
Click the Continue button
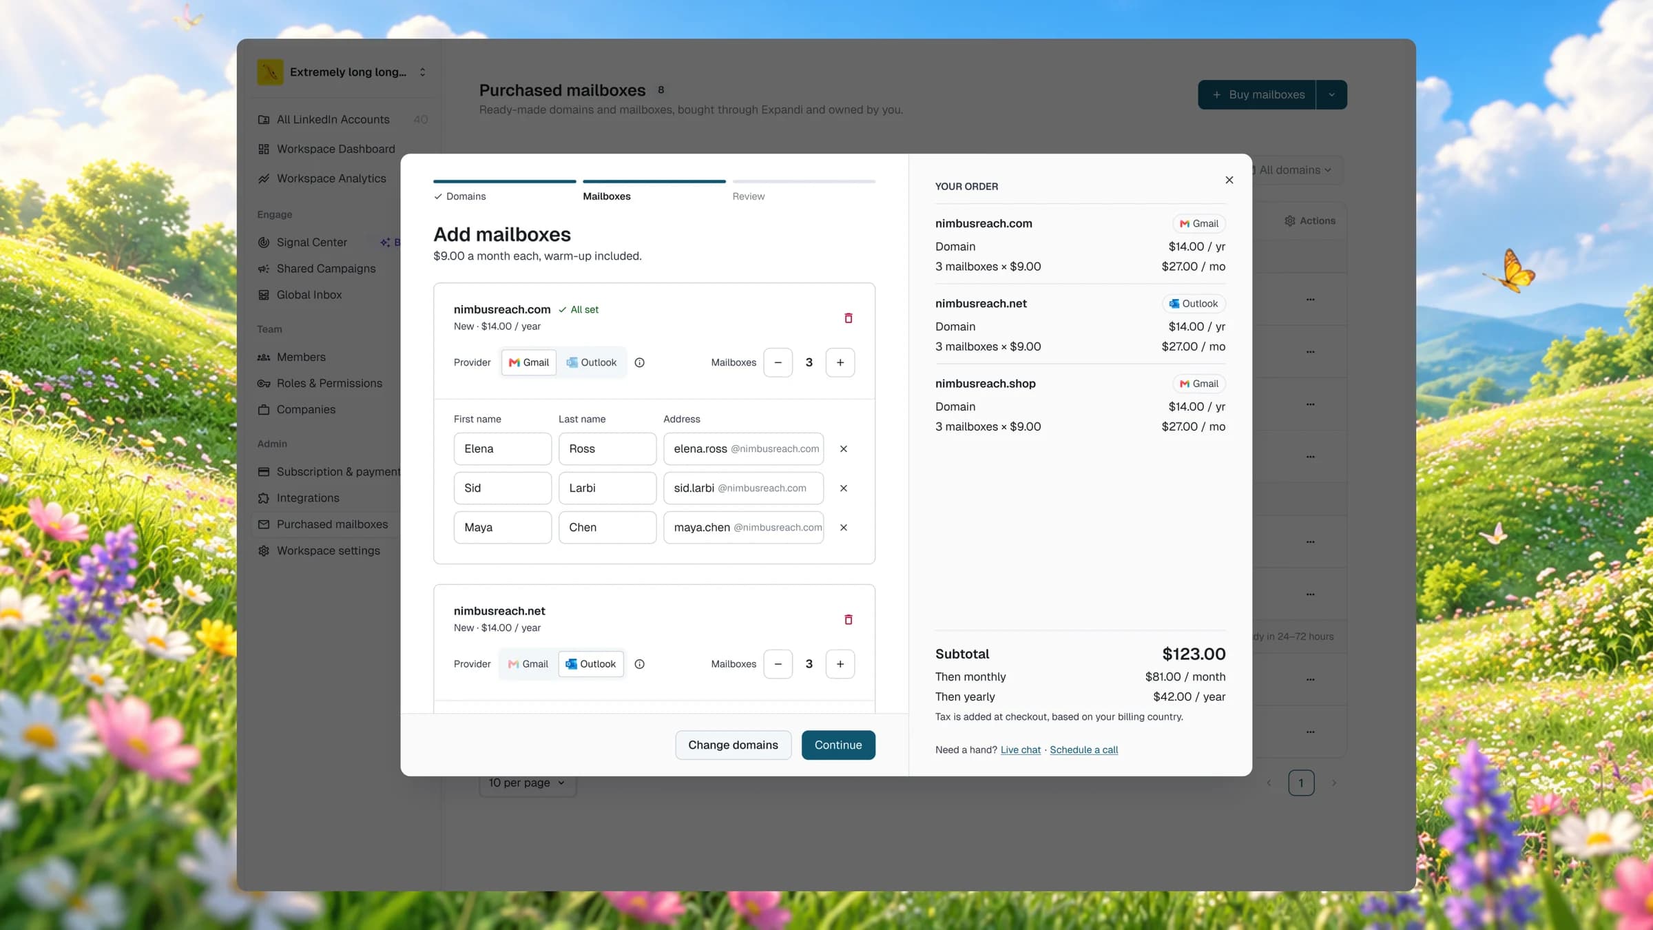[x=838, y=745]
